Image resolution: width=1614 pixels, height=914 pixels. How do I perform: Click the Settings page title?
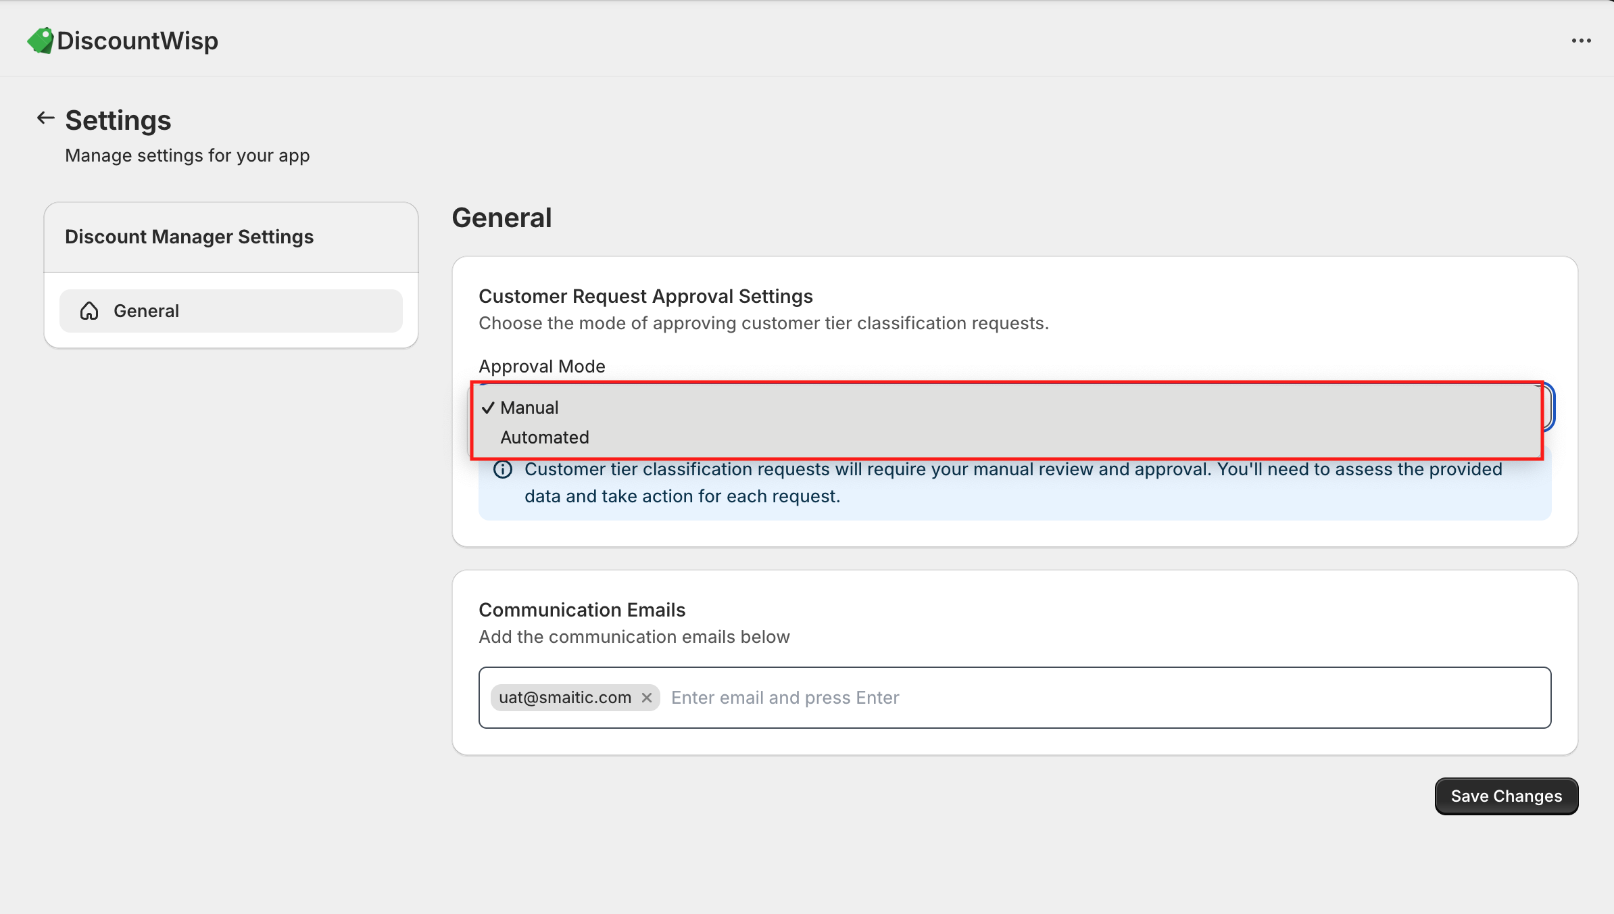(118, 120)
